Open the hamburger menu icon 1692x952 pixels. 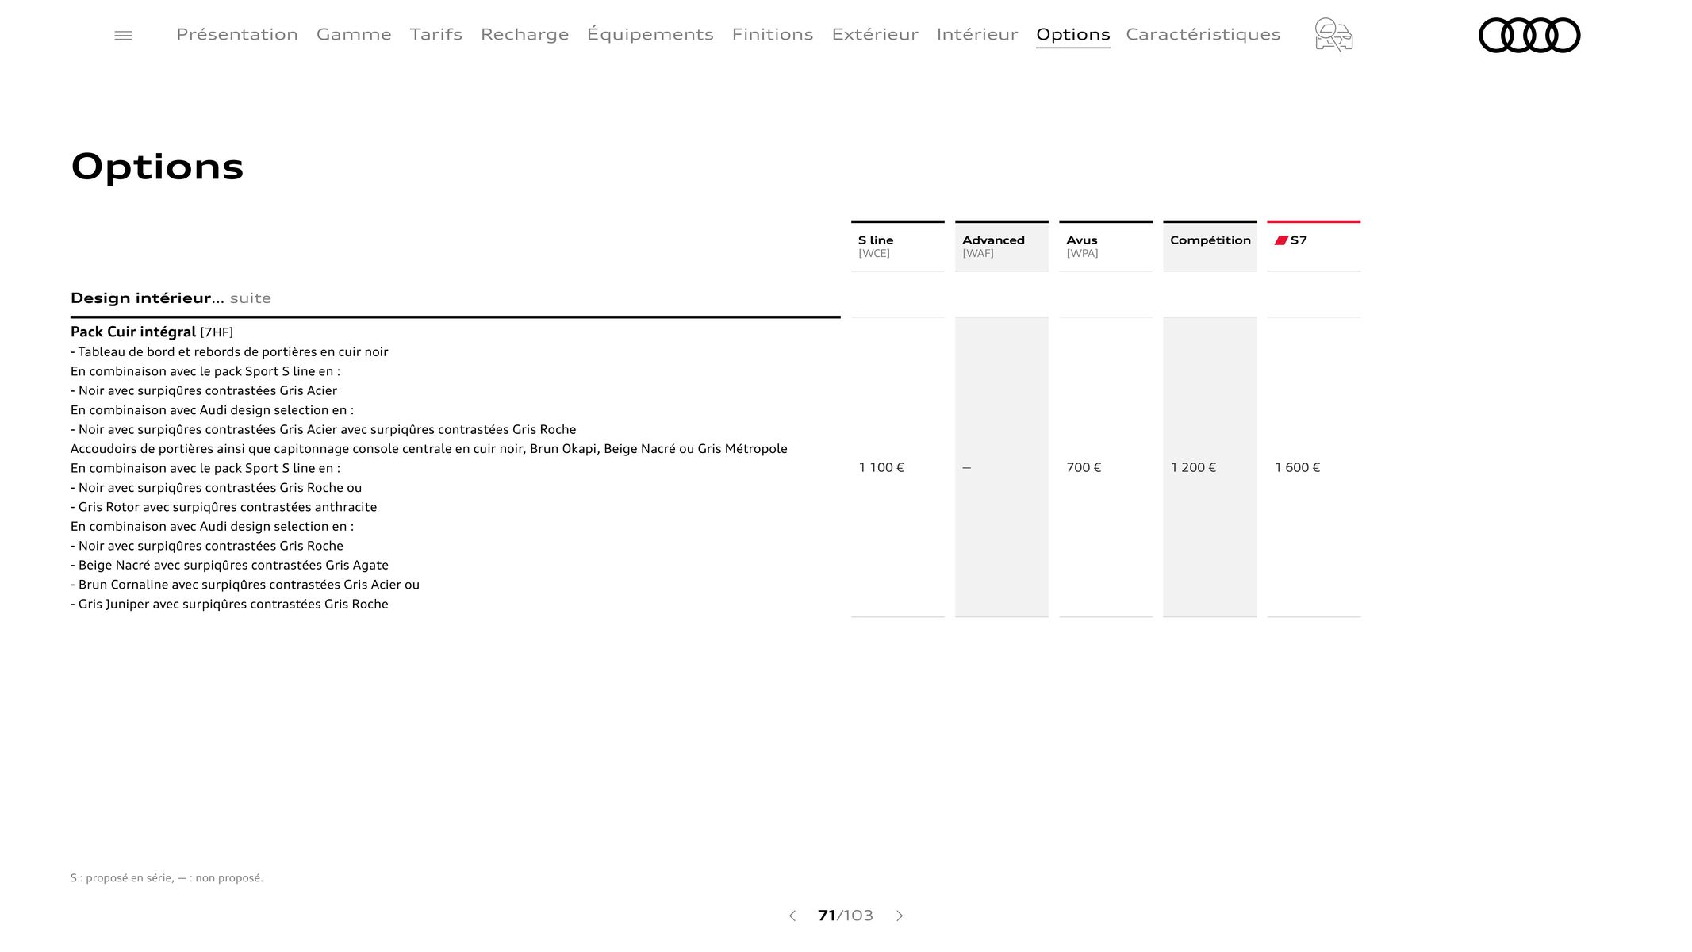click(123, 35)
